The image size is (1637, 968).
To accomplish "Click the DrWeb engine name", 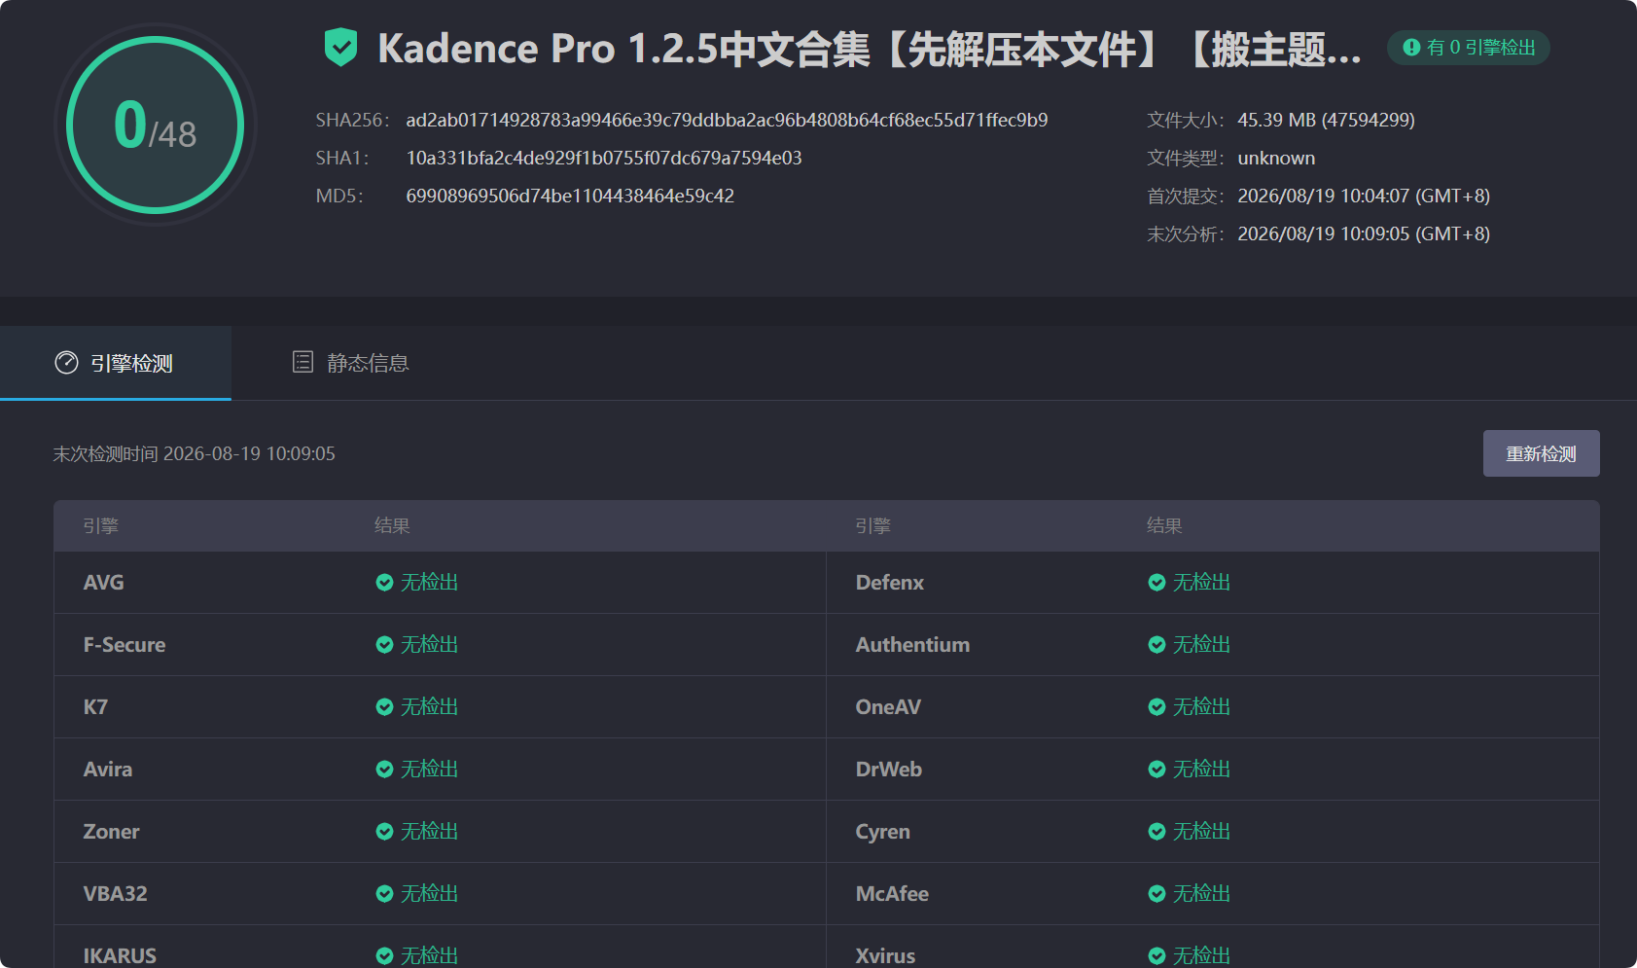I will [889, 770].
